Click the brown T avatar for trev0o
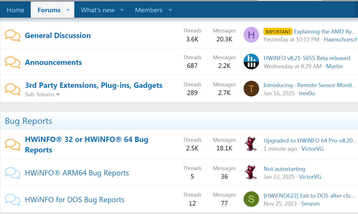Viewport: 358px width, 214px height. [x=251, y=89]
